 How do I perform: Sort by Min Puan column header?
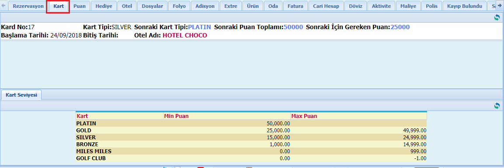[x=227, y=116]
